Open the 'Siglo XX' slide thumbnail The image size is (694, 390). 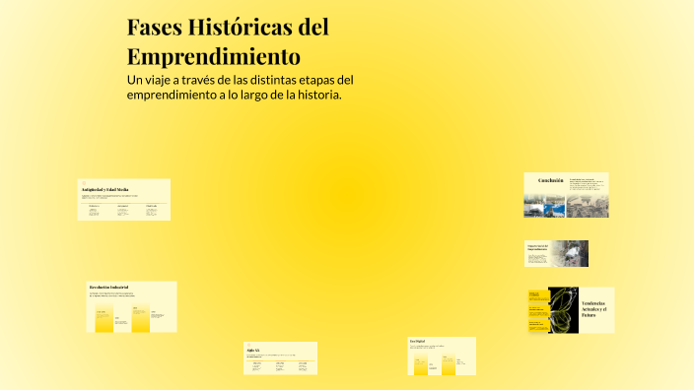click(280, 358)
